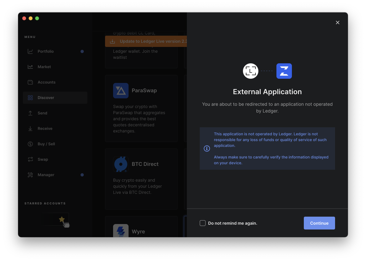Click the Portfolio chart icon
The width and height of the screenshot is (366, 261).
pos(30,51)
